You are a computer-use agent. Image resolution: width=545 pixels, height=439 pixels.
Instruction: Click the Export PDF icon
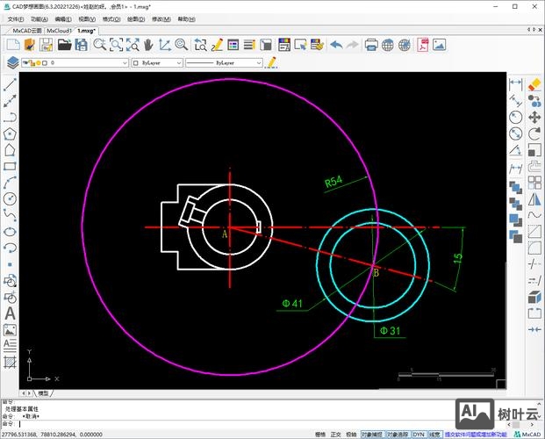coord(423,45)
